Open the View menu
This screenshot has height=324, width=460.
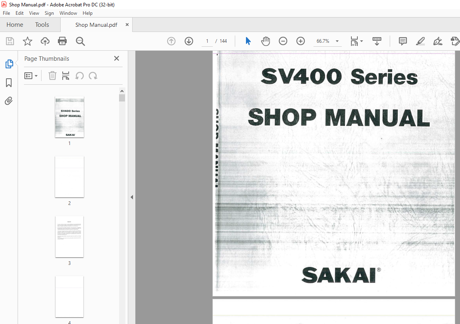[x=34, y=13]
